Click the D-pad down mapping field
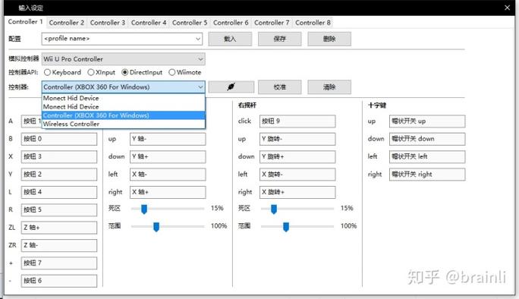The height and width of the screenshot is (299, 519). (427, 139)
